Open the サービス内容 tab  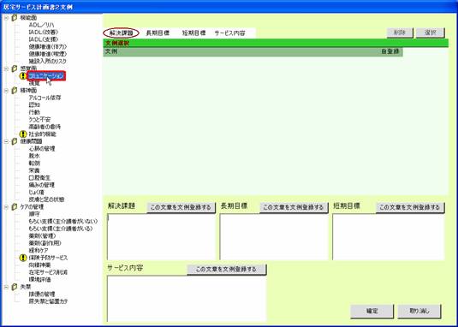tap(230, 33)
